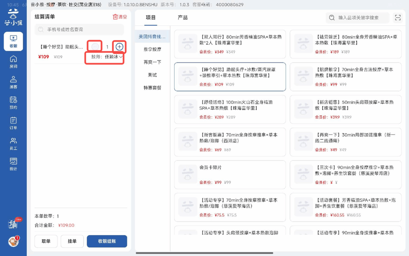409x256 pixels.
Task: Select the 【招牌推拿】70min全身古法按摩 item card
Action: coord(345,77)
